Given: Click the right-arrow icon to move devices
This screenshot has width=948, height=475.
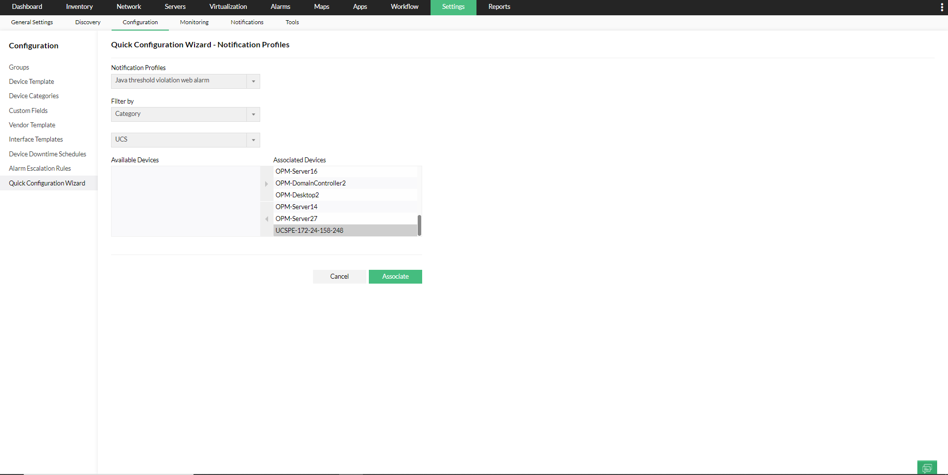Looking at the screenshot, I should pos(267,183).
